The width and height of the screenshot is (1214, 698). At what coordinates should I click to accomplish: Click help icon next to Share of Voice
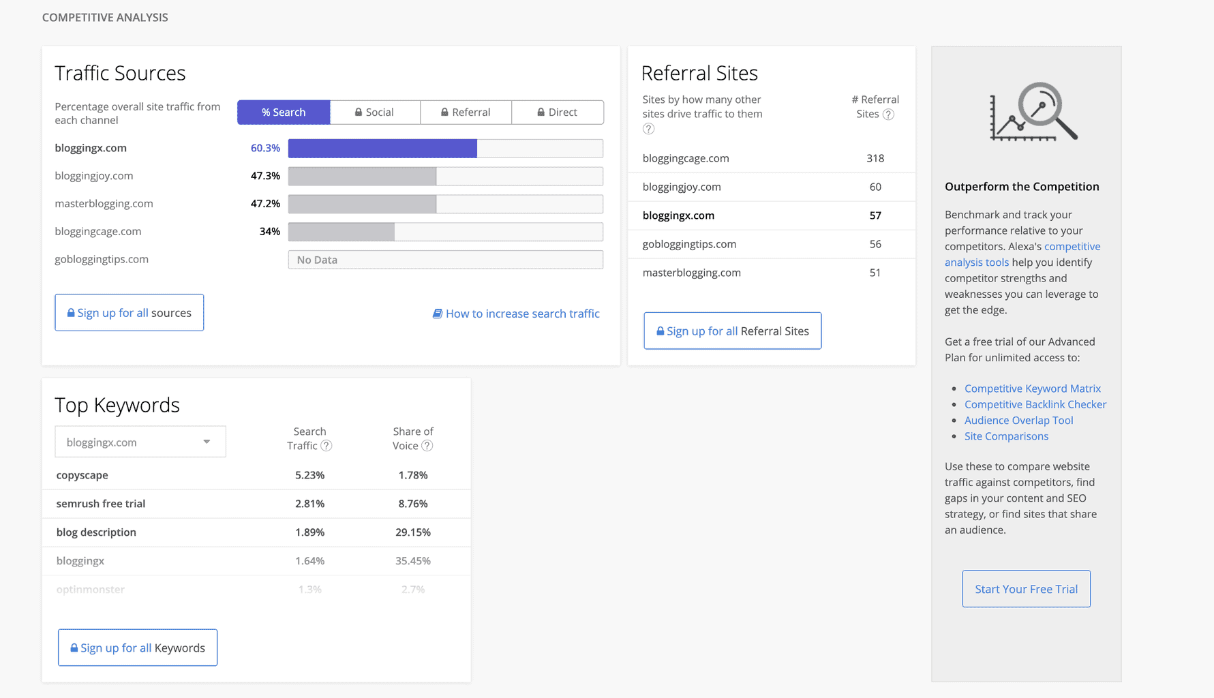tap(427, 446)
